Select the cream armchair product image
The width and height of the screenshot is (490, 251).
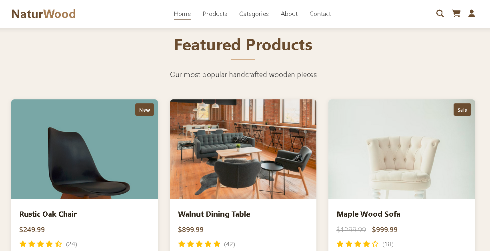(402, 149)
